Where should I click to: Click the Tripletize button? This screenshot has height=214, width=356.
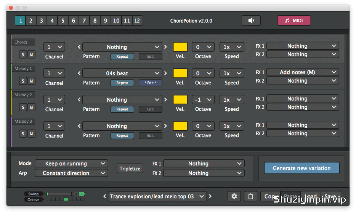(x=130, y=169)
